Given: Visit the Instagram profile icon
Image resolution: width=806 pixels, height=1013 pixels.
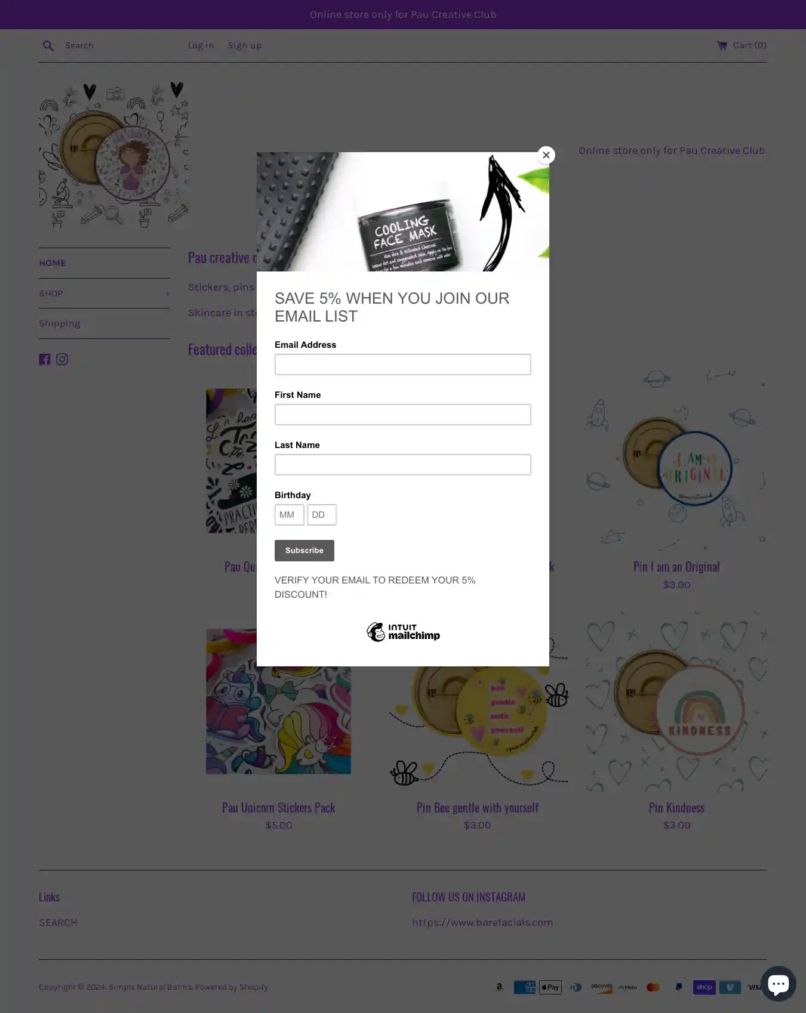Looking at the screenshot, I should [62, 359].
